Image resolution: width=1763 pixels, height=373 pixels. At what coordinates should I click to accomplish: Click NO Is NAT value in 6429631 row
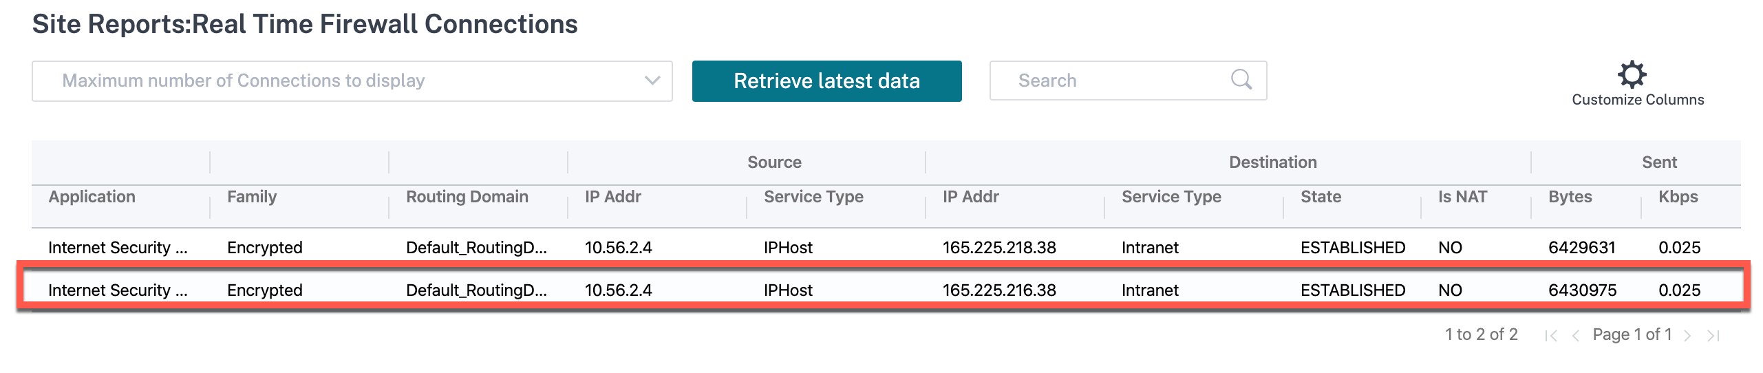coord(1450,248)
